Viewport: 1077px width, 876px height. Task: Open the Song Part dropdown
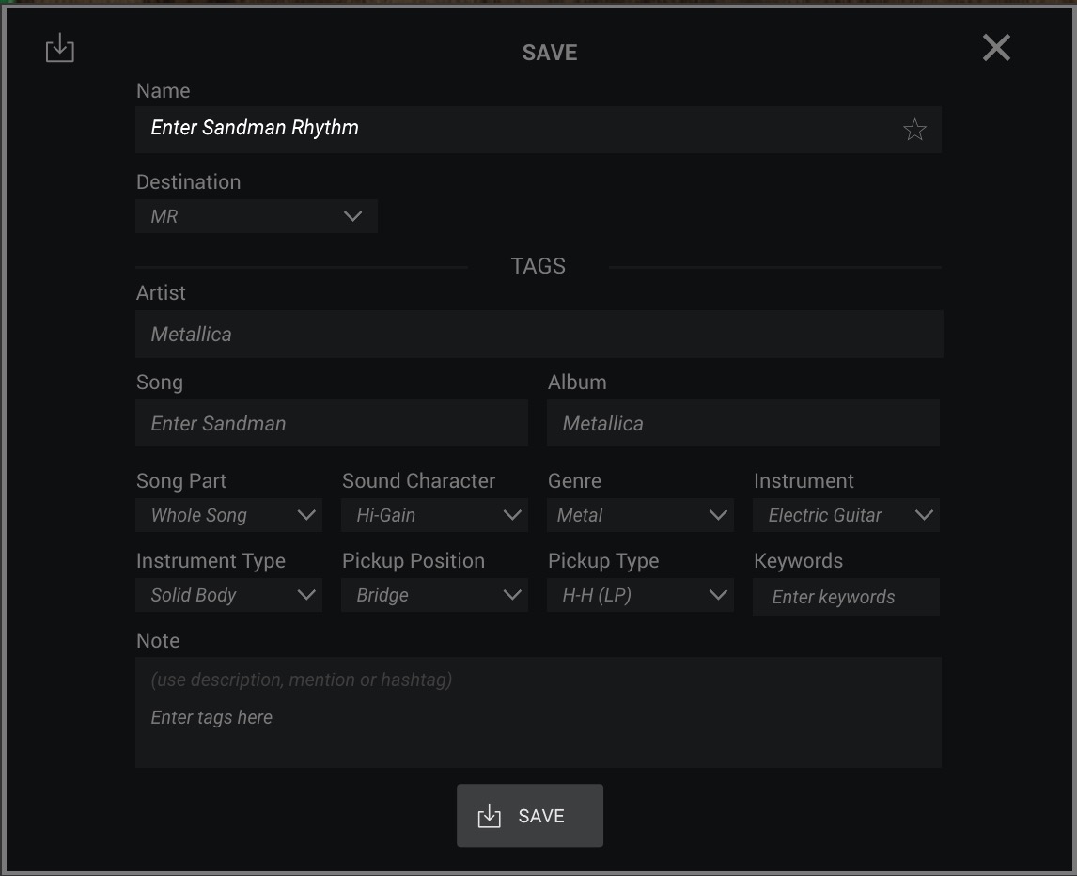228,515
